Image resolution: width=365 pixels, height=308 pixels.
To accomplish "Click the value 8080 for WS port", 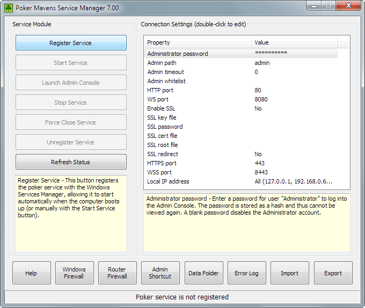I will coord(261,99).
